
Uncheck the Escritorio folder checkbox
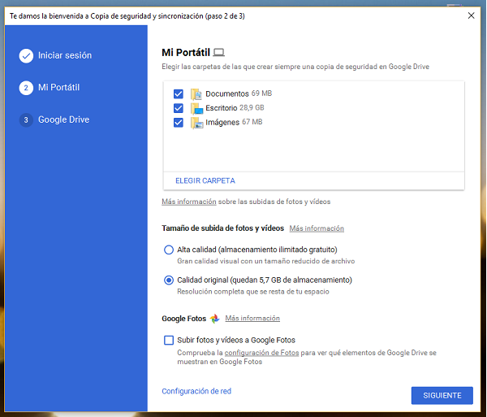pyautogui.click(x=179, y=108)
